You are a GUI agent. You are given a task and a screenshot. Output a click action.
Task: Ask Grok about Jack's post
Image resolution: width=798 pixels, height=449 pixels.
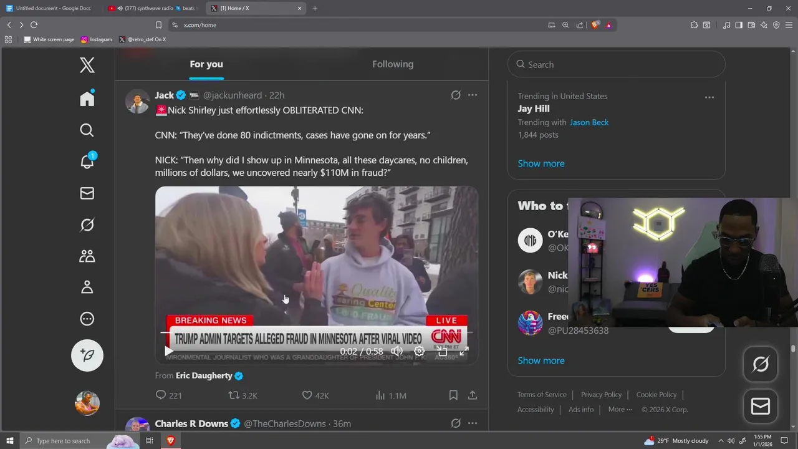point(456,95)
